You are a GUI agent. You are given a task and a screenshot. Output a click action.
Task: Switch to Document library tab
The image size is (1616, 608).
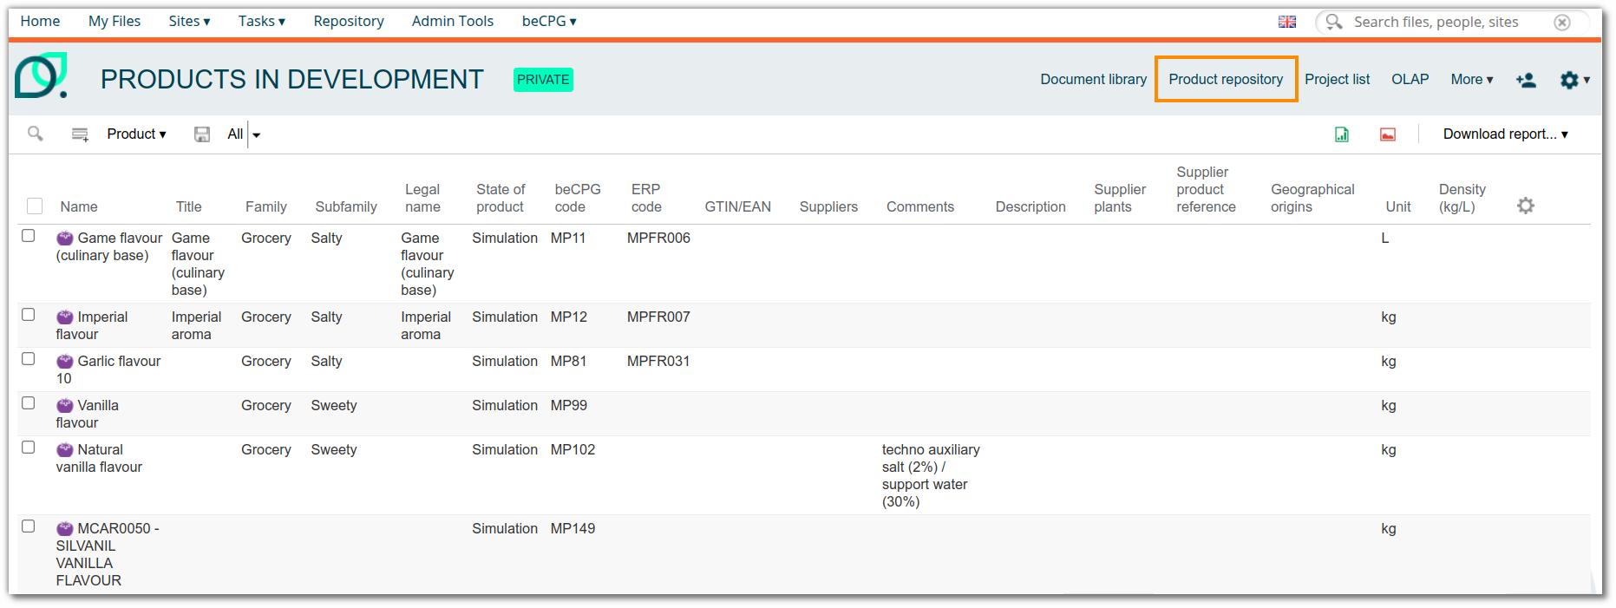pyautogui.click(x=1094, y=79)
